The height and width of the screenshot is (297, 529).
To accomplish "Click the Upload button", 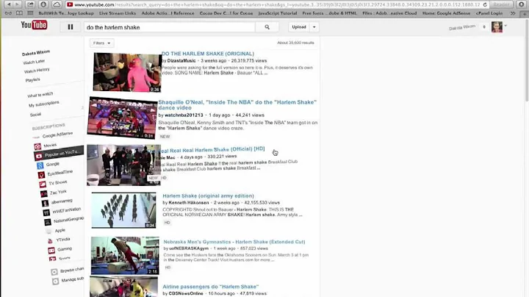I will coord(299,27).
